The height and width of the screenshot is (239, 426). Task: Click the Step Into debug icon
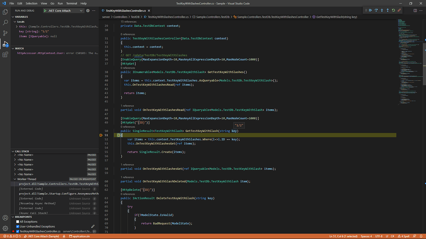click(382, 10)
